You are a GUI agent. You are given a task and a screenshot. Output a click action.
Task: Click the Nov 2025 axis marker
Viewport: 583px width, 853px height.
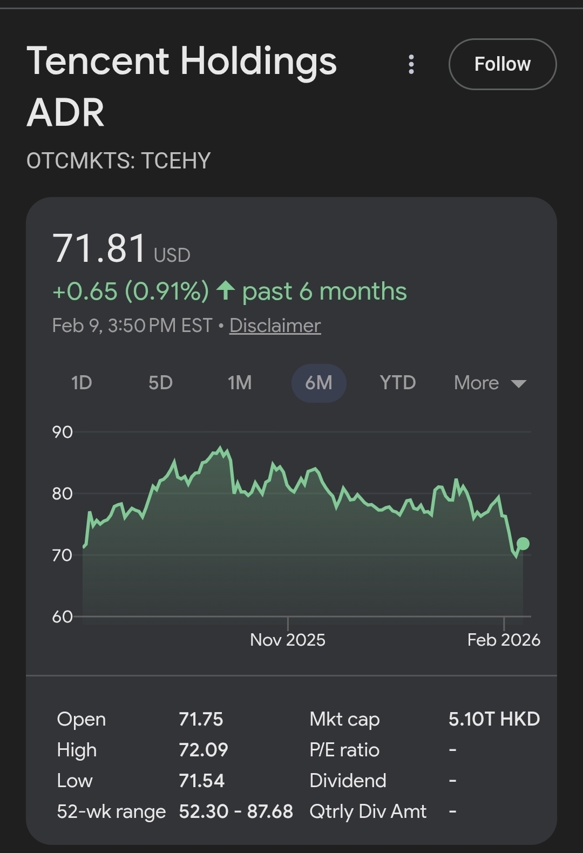[288, 640]
